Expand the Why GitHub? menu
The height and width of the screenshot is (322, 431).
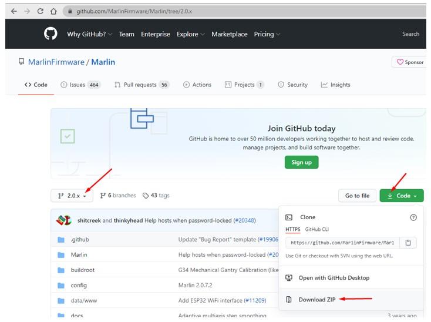tap(90, 34)
